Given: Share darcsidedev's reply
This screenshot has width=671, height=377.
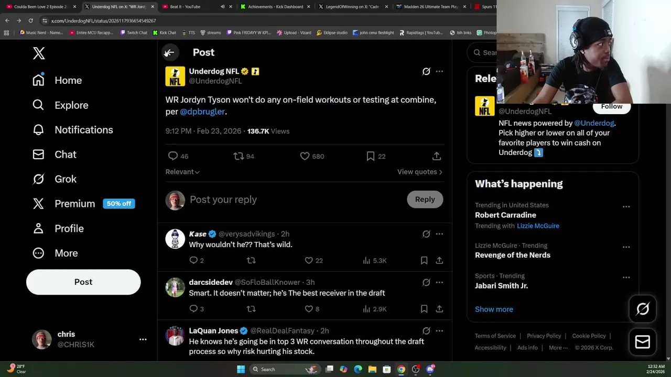Looking at the screenshot, I should click(439, 309).
